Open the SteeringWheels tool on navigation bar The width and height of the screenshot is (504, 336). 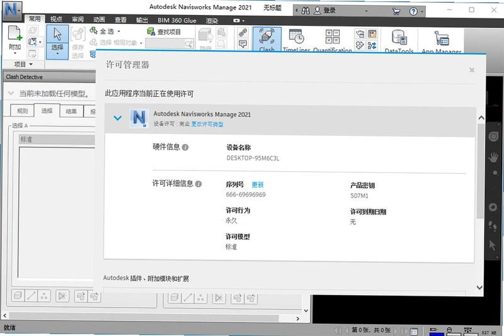pyautogui.click(x=493, y=137)
